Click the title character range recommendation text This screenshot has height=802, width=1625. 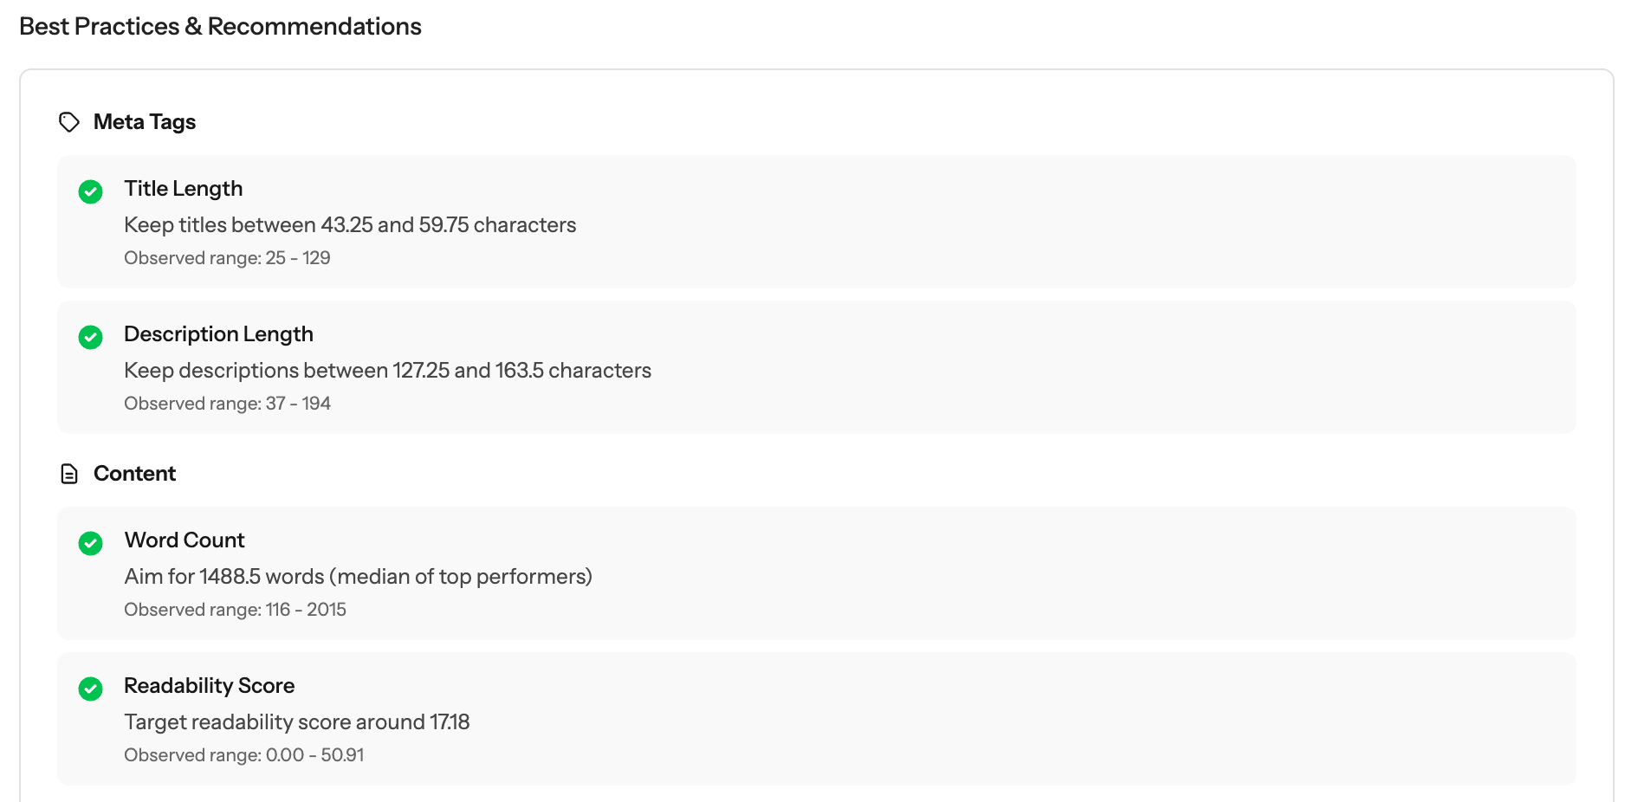pos(350,225)
